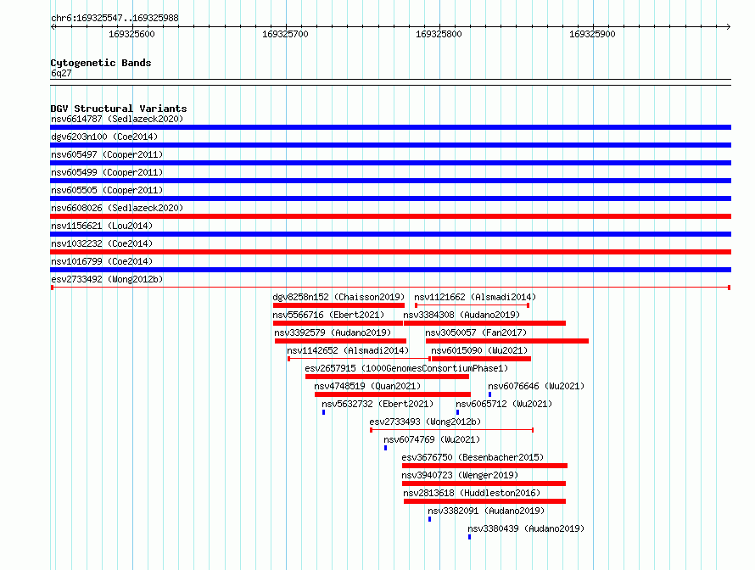Viewport: 755px width, 570px height.
Task: Click the nsv4748519 (Quan2021) label
Action: pyautogui.click(x=367, y=386)
